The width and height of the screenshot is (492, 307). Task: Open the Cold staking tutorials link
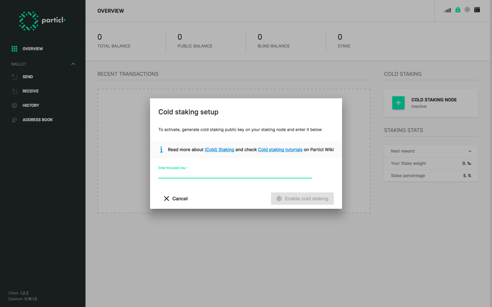280,150
